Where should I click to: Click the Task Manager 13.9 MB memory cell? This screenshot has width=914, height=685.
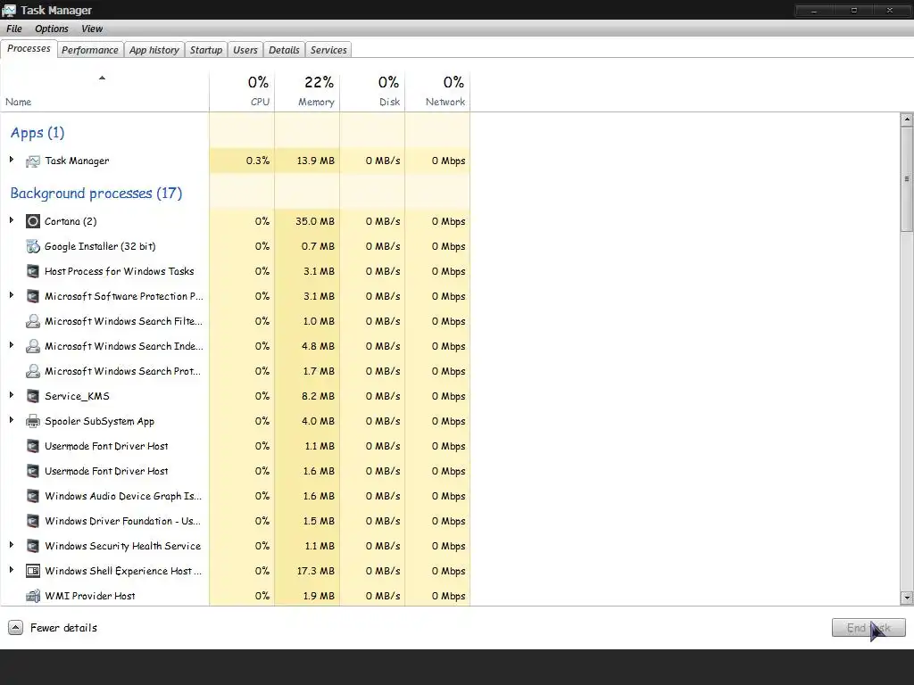point(307,161)
